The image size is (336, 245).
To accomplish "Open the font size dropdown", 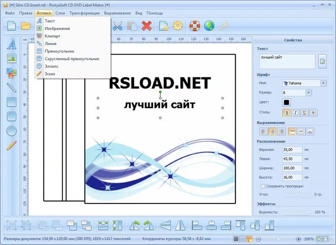I will click(x=308, y=93).
